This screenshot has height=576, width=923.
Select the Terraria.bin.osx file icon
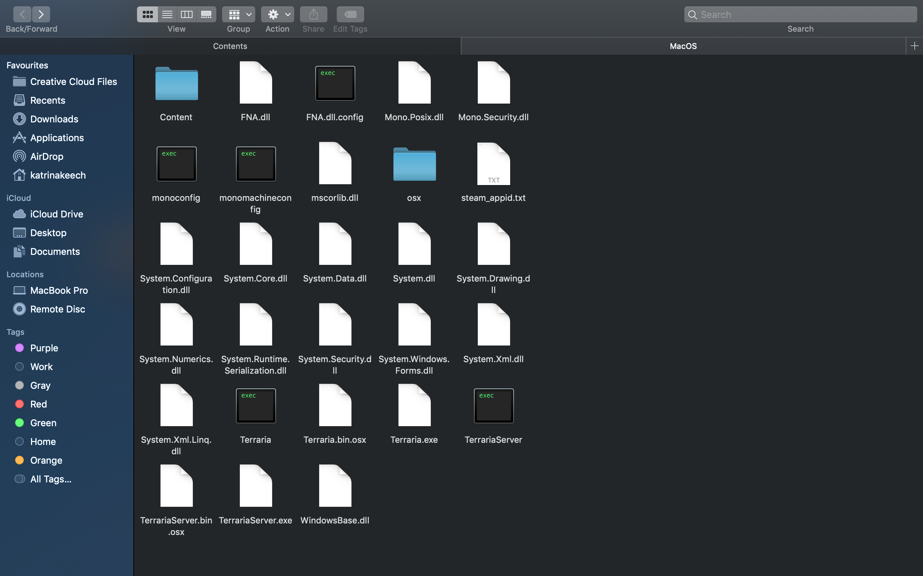pyautogui.click(x=335, y=405)
